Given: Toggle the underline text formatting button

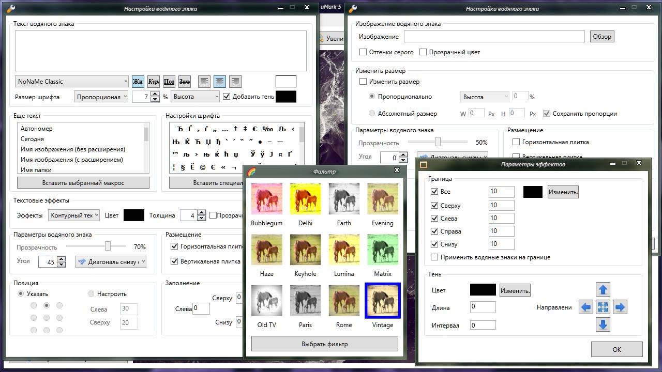Looking at the screenshot, I should tap(169, 82).
